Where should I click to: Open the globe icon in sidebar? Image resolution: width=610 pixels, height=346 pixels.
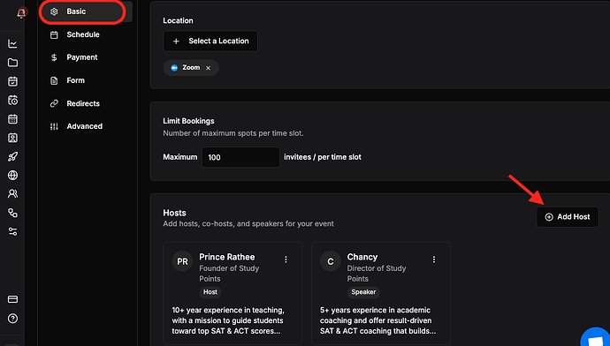tap(12, 175)
